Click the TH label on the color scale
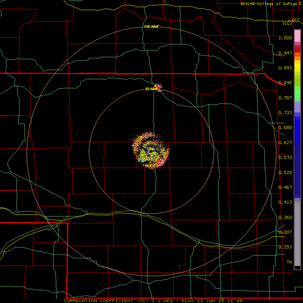The width and height of the screenshot is (303, 303). [289, 262]
